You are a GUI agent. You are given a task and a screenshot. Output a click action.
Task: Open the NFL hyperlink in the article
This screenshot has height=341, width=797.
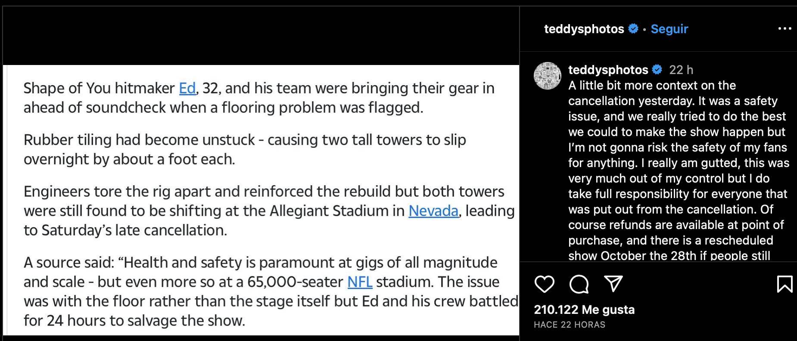point(360,282)
